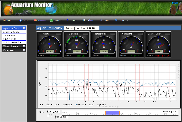Image resolution: width=182 pixels, height=122 pixels.
Task: Click the shield icon beside About
Action: click(84, 20)
